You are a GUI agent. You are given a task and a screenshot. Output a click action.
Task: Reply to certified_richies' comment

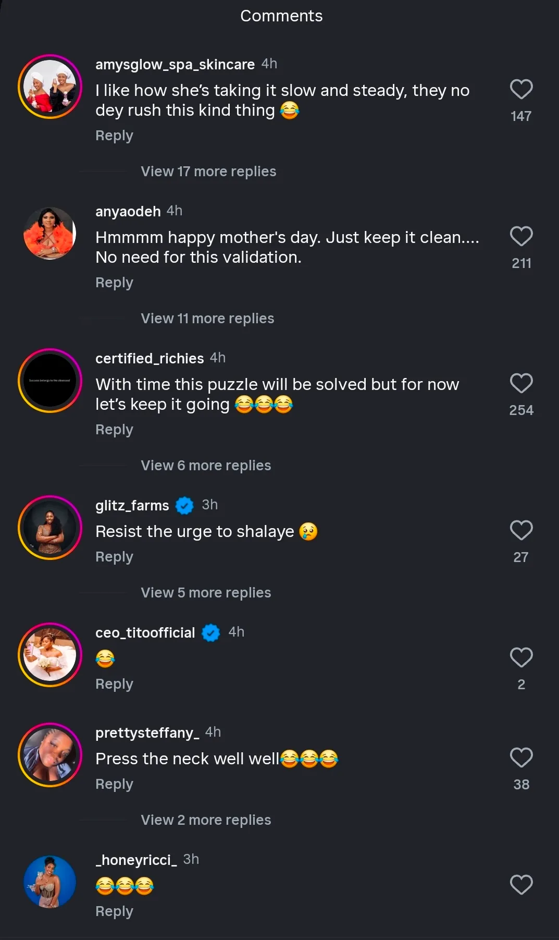pos(114,430)
